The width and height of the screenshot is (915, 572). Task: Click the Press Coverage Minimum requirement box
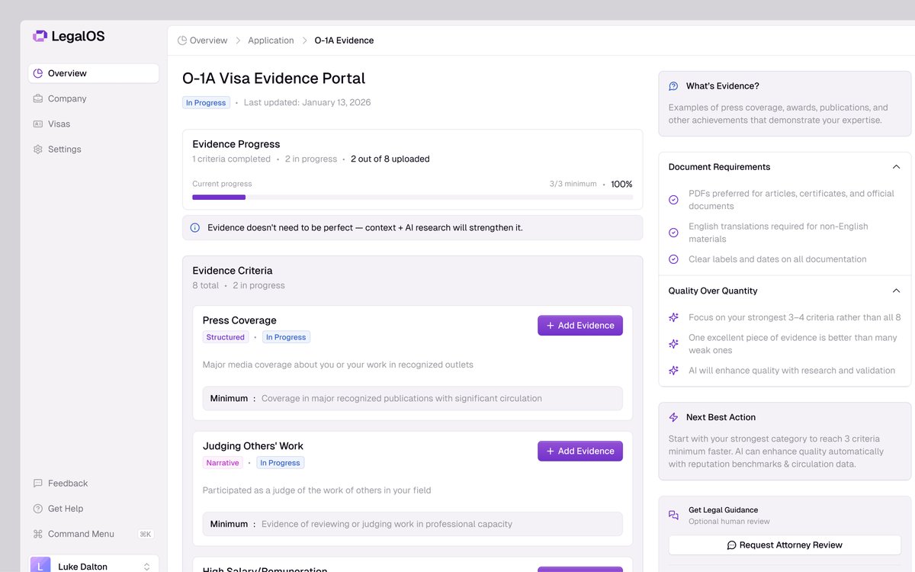pyautogui.click(x=413, y=398)
